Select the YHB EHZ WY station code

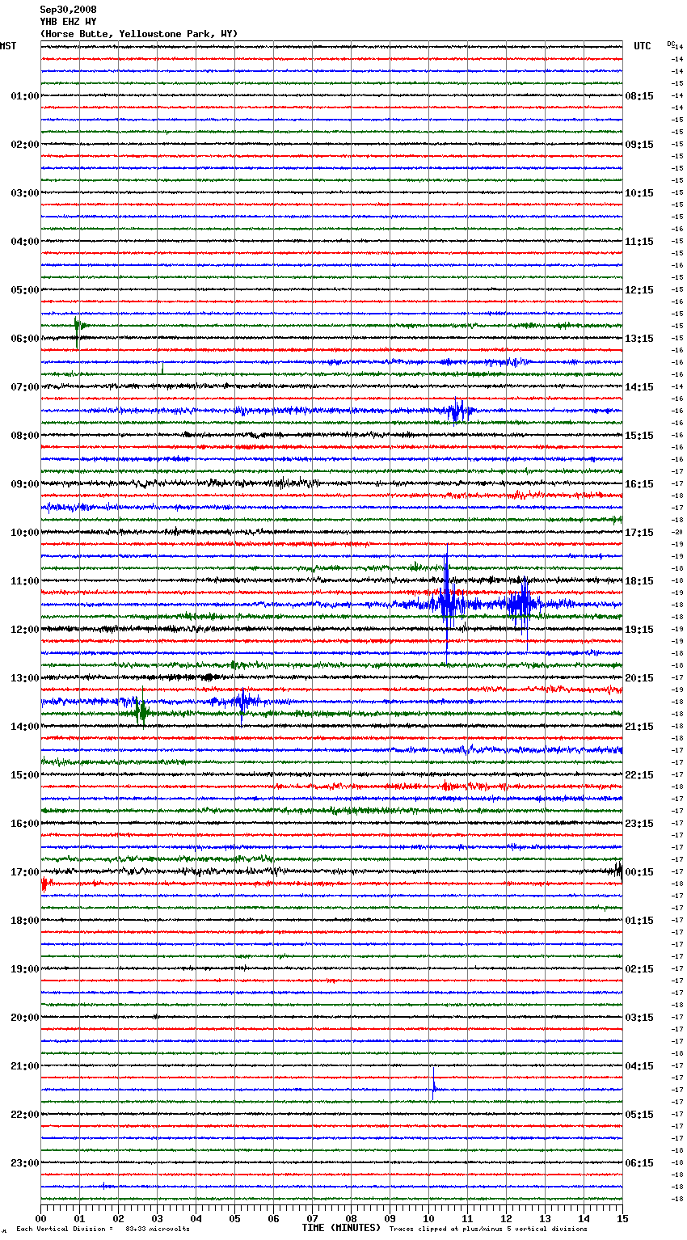(x=68, y=22)
